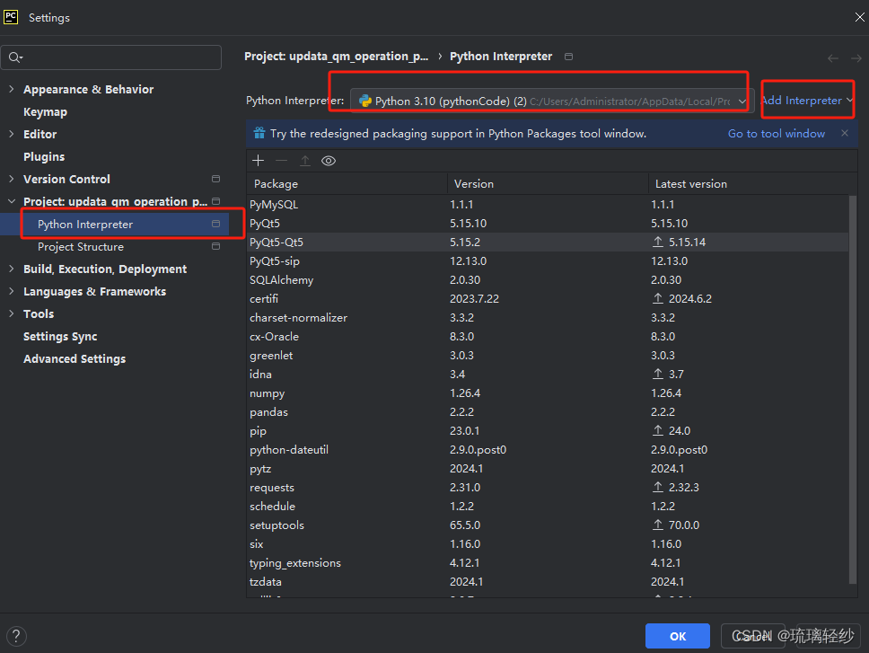Viewport: 869px width, 653px height.
Task: Click the add package plus icon
Action: tap(258, 161)
